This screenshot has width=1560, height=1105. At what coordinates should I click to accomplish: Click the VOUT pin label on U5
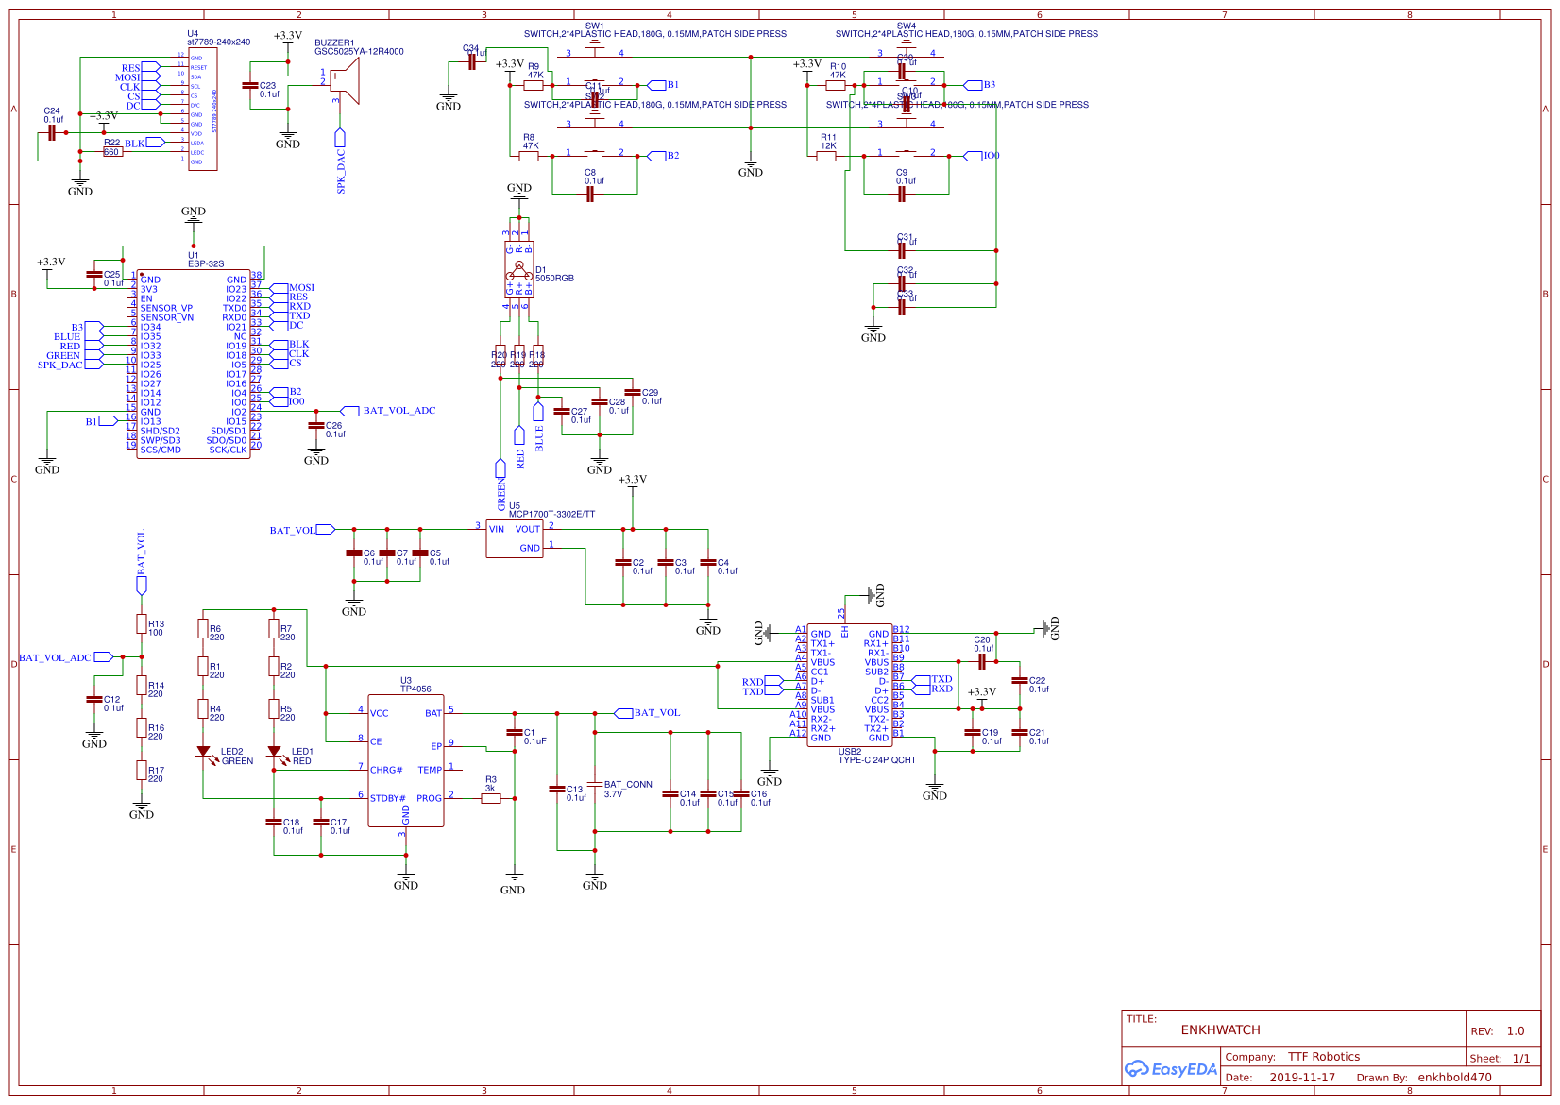(528, 530)
